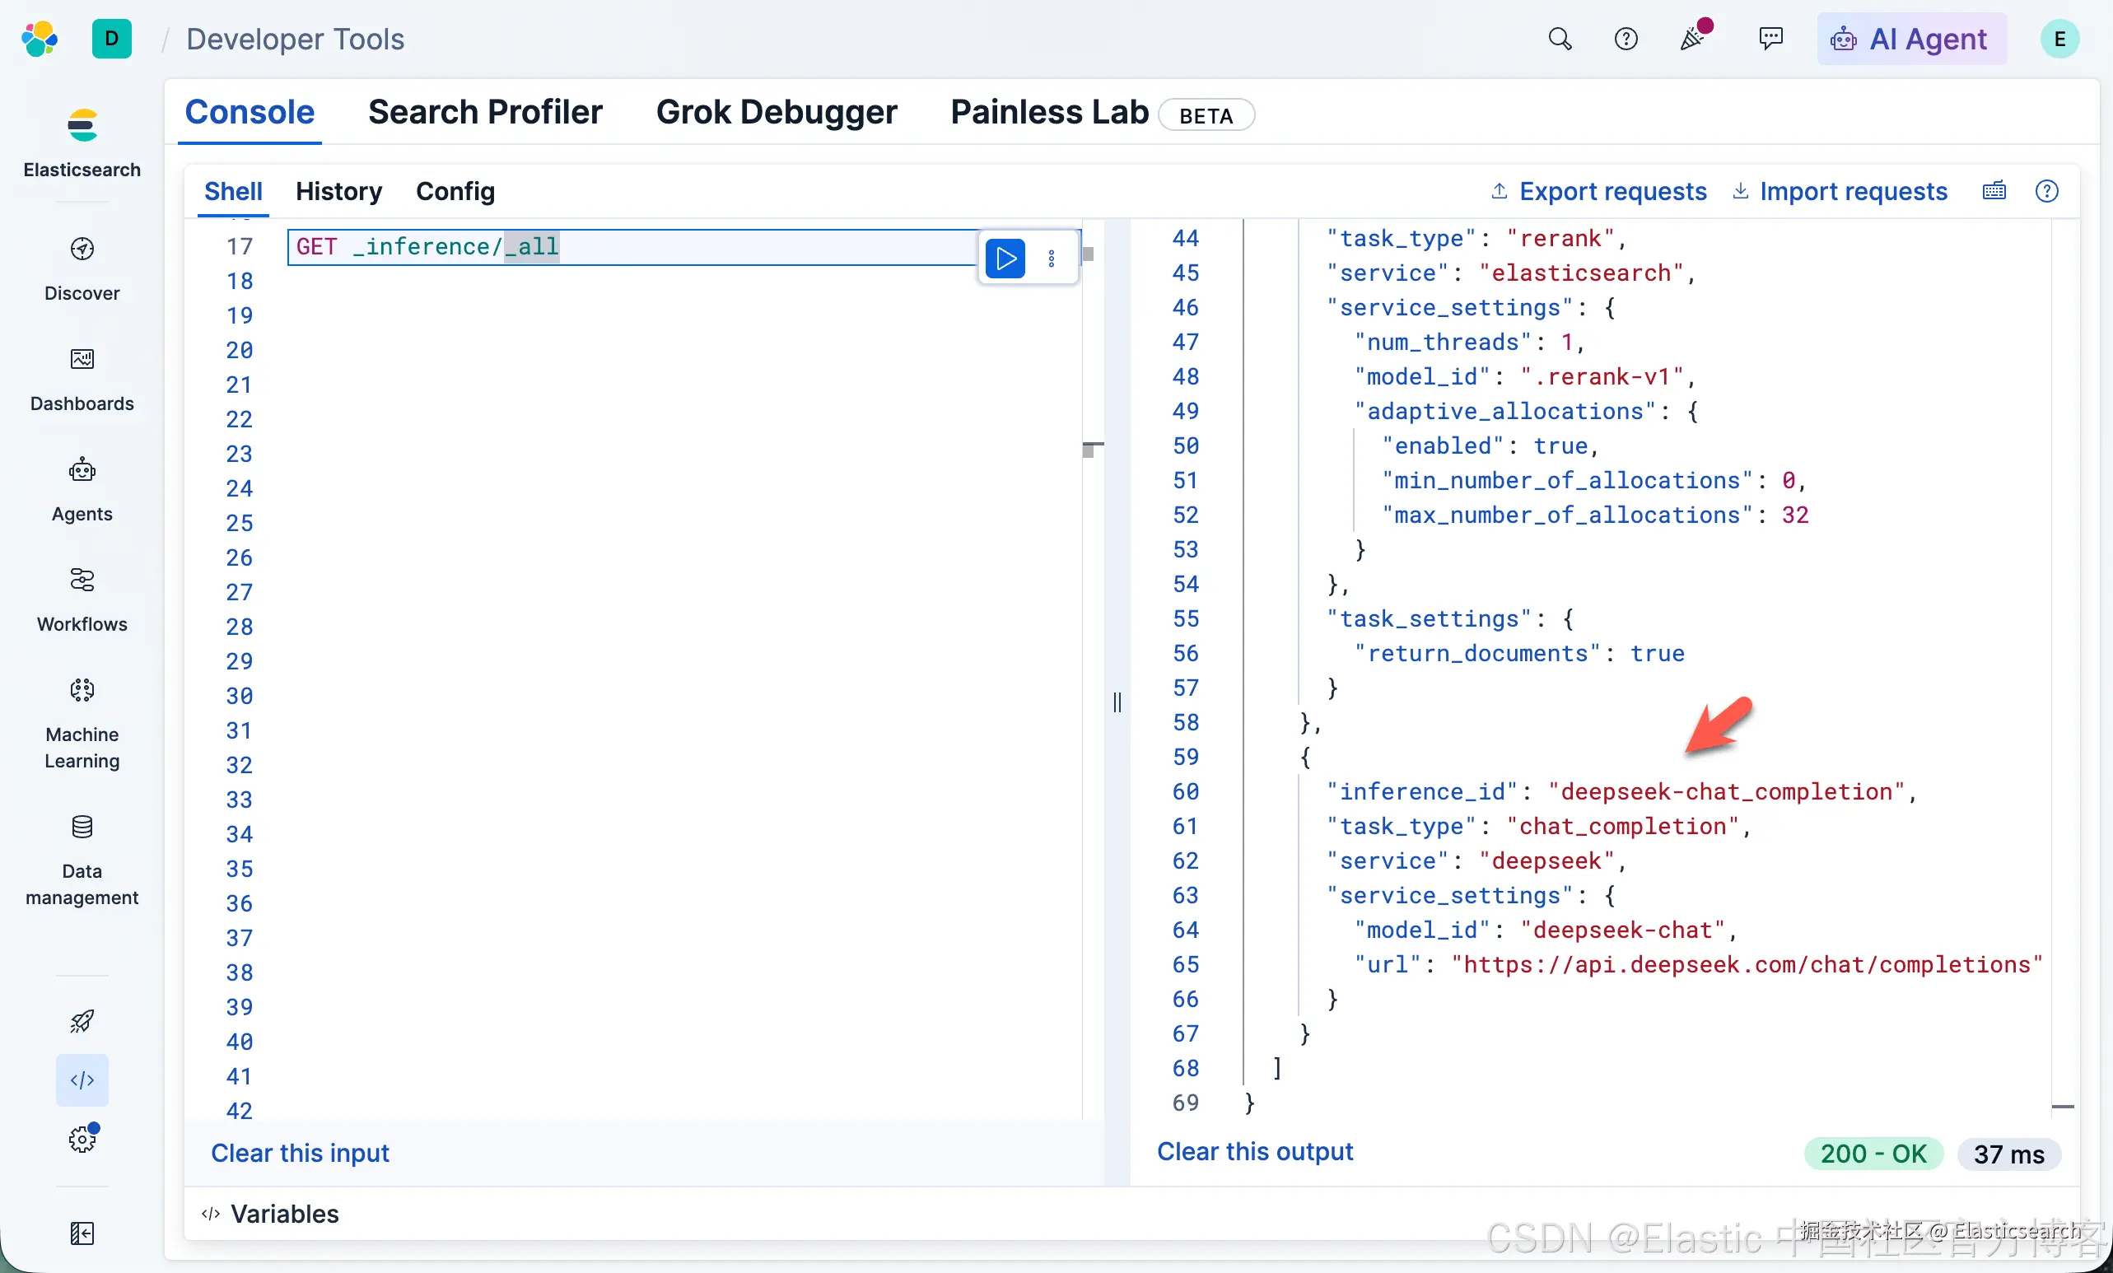2113x1273 pixels.
Task: Switch to the Search Profiler tab
Action: click(x=485, y=112)
